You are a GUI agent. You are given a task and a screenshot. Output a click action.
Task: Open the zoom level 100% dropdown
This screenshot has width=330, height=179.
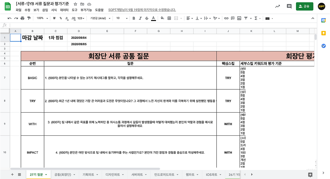pos(42,18)
